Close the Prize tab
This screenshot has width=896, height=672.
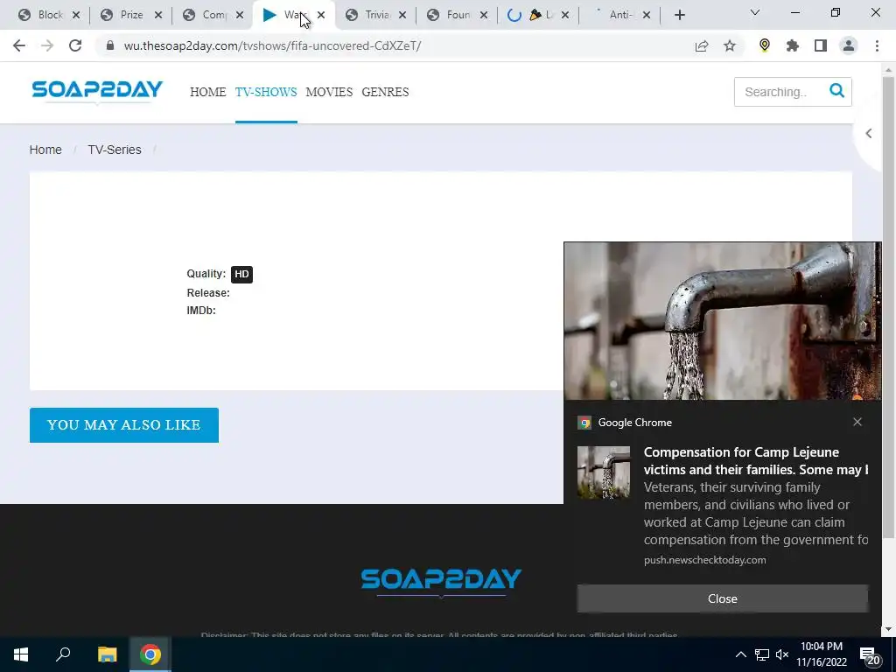(158, 16)
